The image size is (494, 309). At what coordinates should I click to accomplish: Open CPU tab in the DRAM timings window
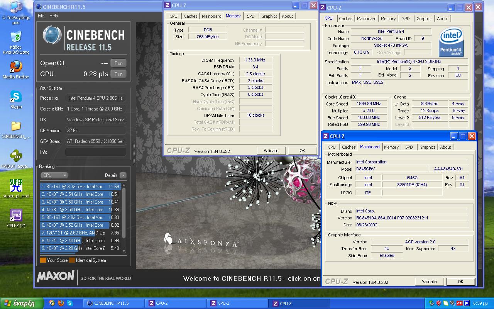tap(174, 16)
